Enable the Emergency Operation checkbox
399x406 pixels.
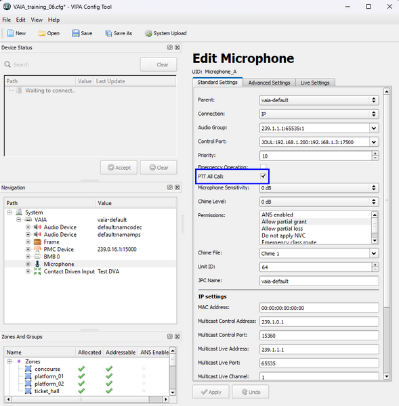[x=263, y=166]
